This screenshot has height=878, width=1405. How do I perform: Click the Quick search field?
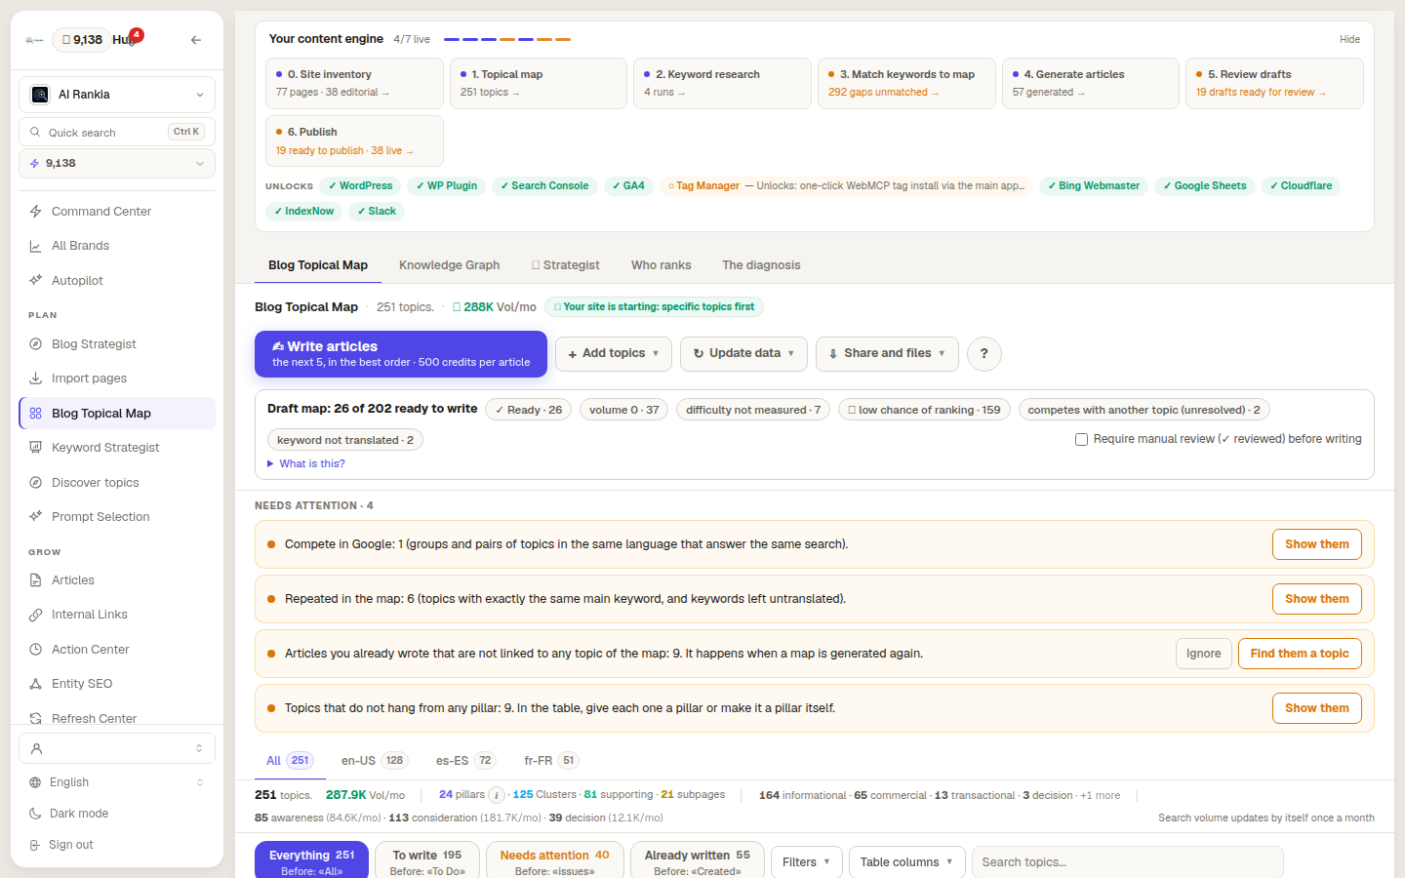tap(117, 133)
